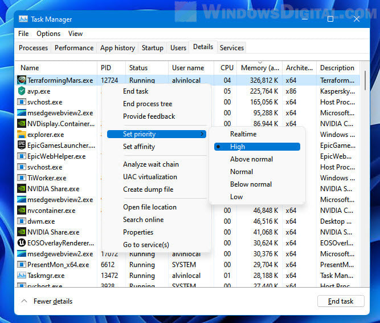Sort by PID column header
380x323 pixels.
coord(112,68)
